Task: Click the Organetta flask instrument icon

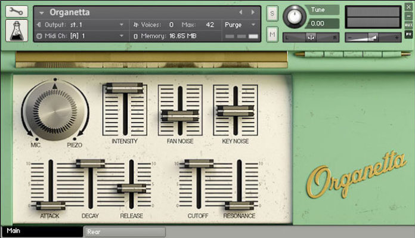Action: coord(17,30)
